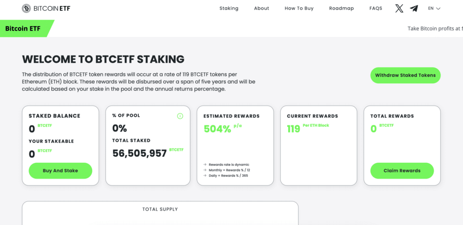Click Daily = Rewards % / 365 note

(228, 176)
